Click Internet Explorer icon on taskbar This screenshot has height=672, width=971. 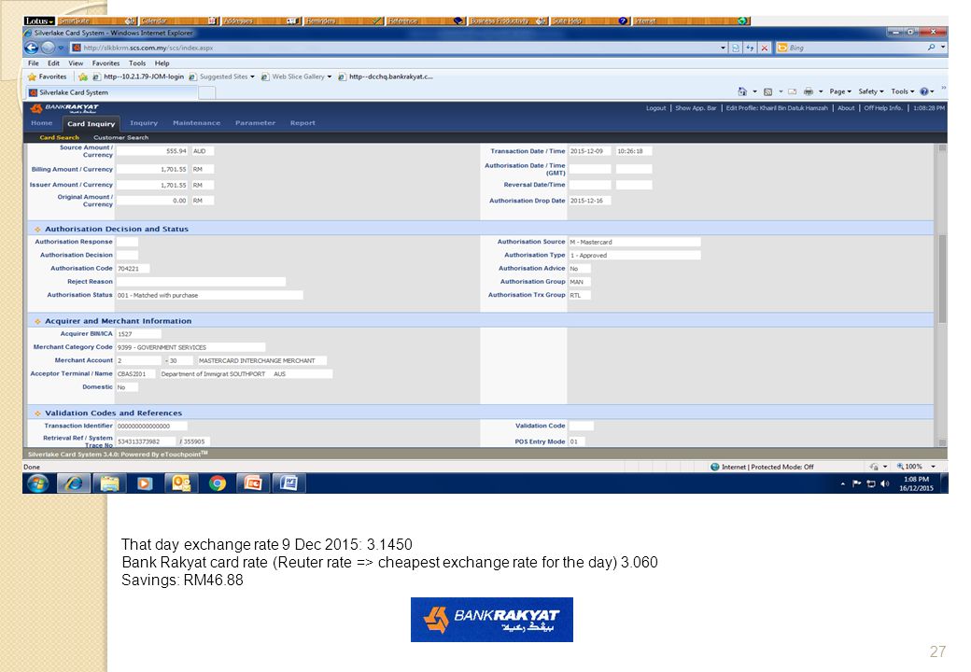[x=74, y=483]
